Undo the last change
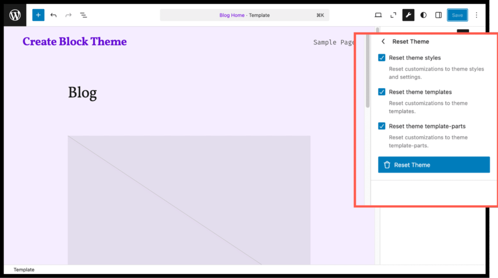The image size is (498, 278). (x=53, y=15)
